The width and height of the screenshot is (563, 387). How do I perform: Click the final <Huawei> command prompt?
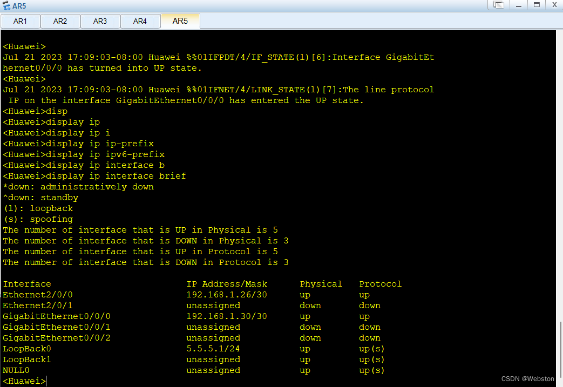pos(24,381)
